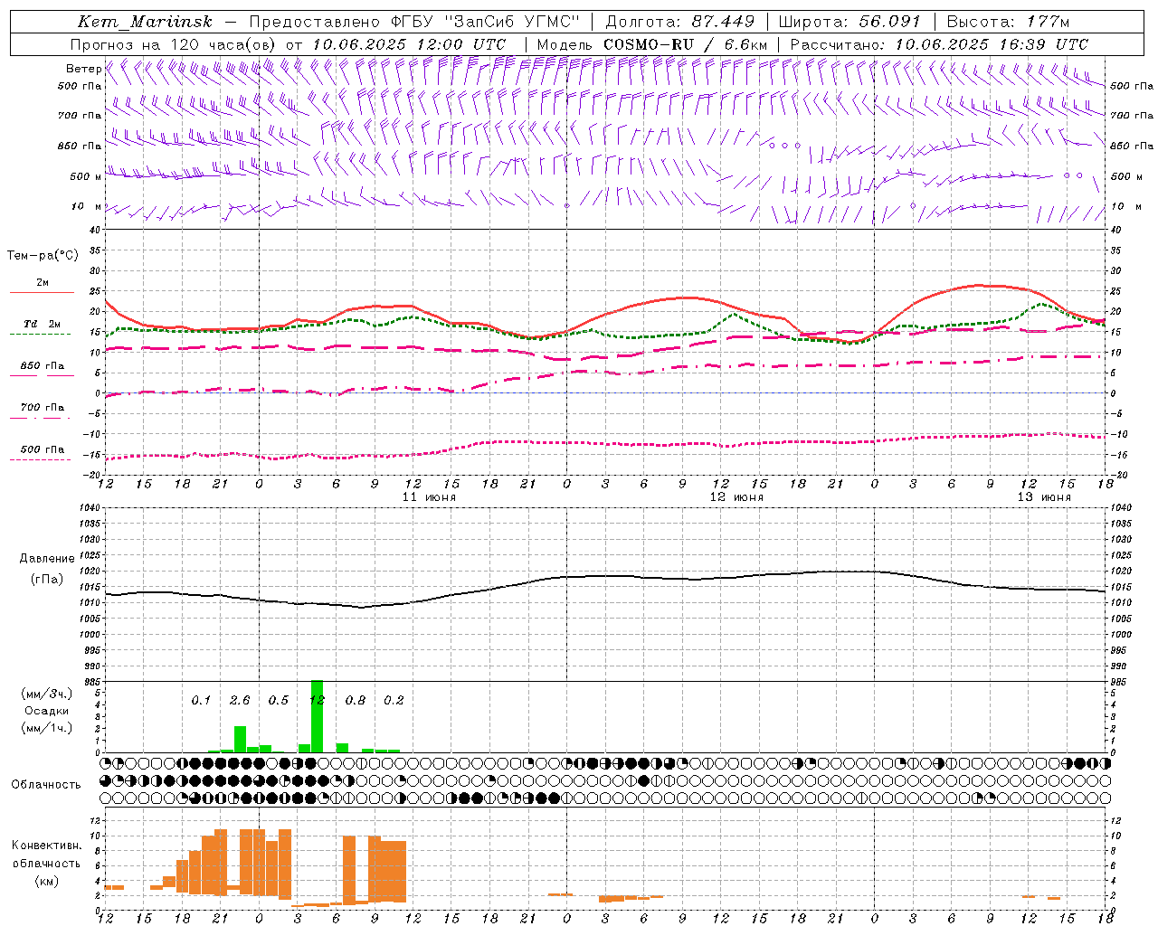
Task: Click the 3-hour precipitation value 0.8
Action: tap(355, 700)
